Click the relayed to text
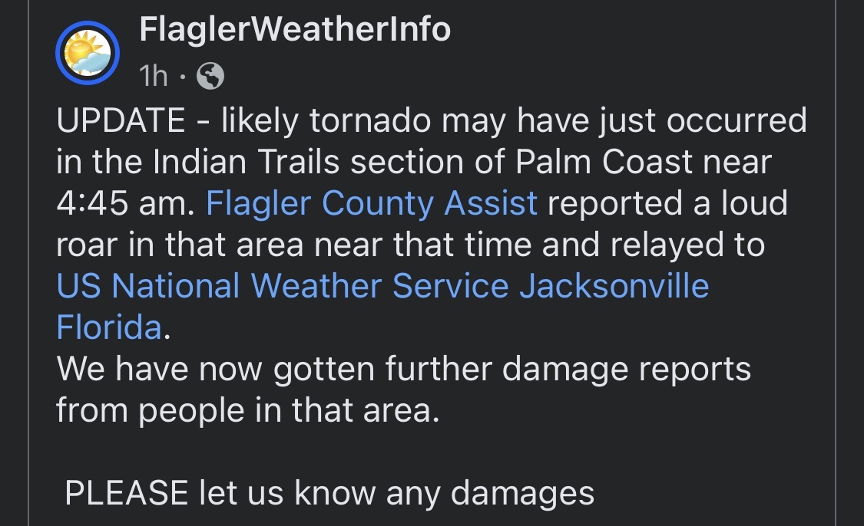The image size is (864, 526). 687,245
